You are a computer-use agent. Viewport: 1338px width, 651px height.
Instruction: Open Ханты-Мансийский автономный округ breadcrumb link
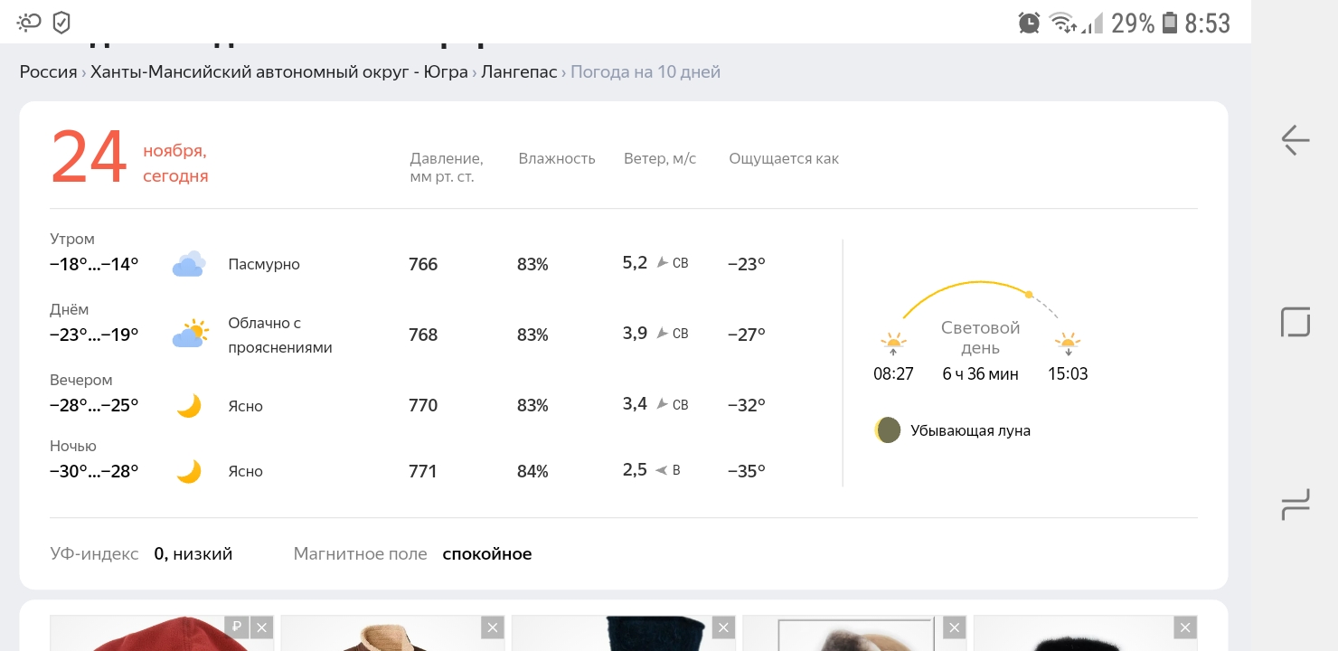(278, 72)
